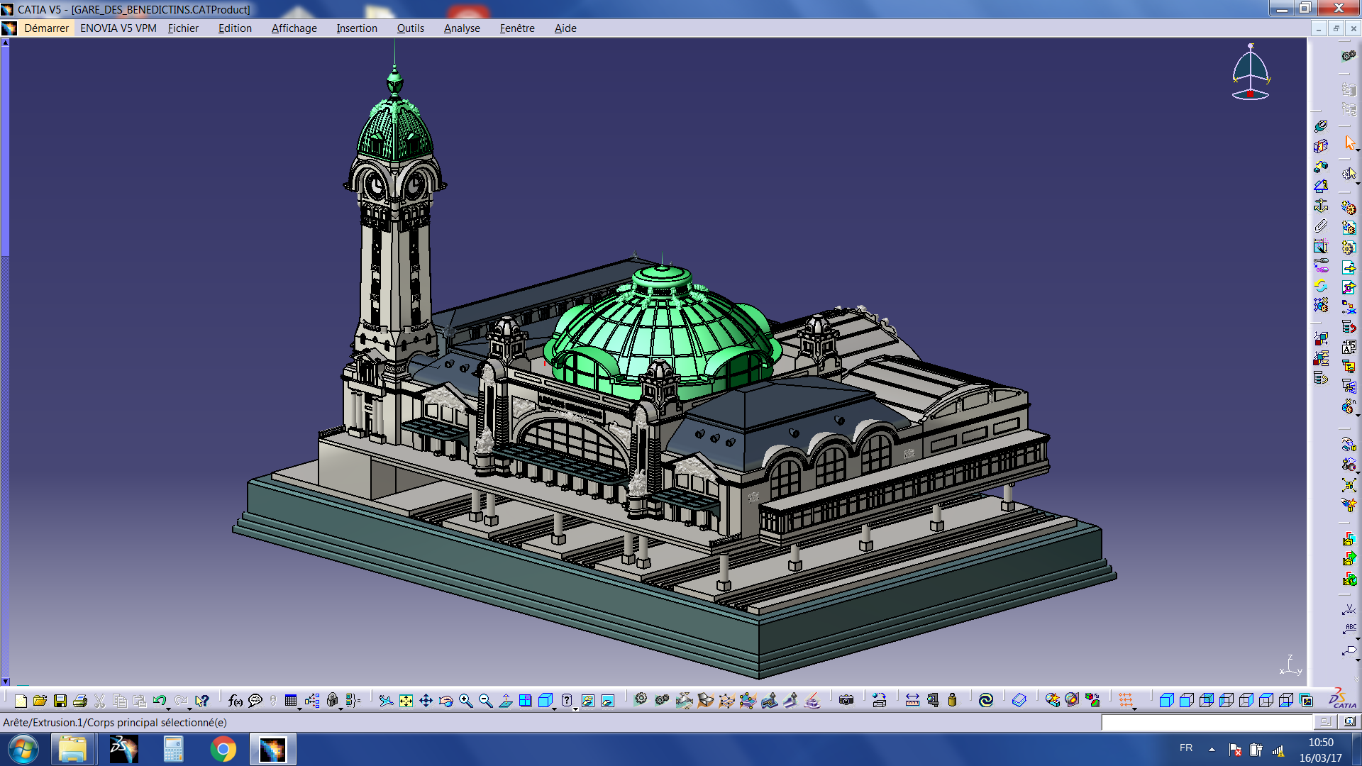Open the Edition menu
Screen dimensions: 1362x766
(x=235, y=28)
